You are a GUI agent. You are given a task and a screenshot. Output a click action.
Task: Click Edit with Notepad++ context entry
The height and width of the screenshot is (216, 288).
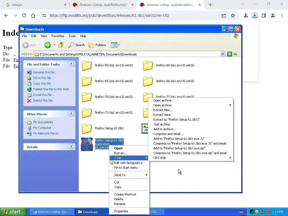coord(129,163)
